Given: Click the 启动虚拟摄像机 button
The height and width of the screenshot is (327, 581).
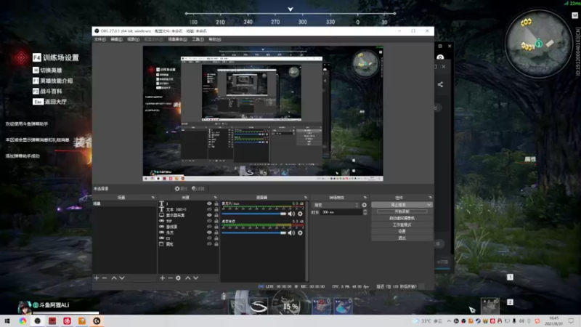Looking at the screenshot, I should (x=402, y=218).
